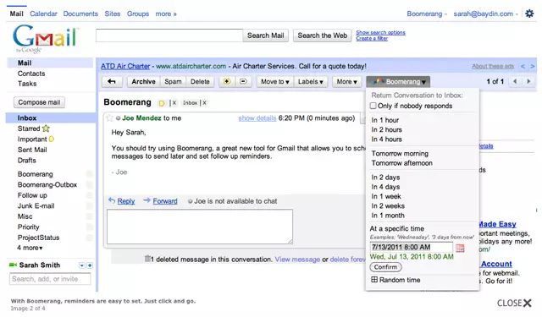542x317 pixels.
Task: Expand 4 more labels in sidebar
Action: [x=30, y=248]
